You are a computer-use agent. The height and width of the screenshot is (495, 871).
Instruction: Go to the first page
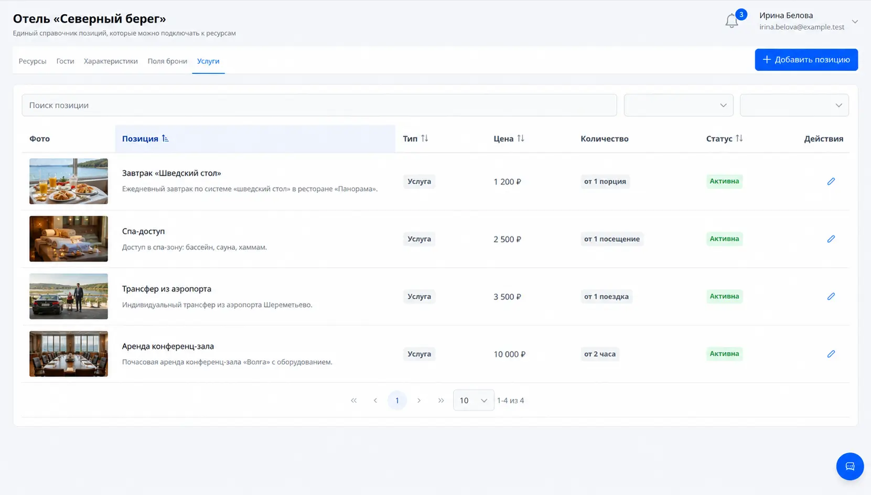[353, 401]
